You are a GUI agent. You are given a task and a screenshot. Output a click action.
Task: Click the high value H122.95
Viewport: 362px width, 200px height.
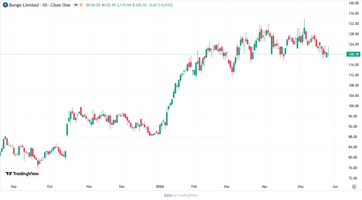[109, 5]
